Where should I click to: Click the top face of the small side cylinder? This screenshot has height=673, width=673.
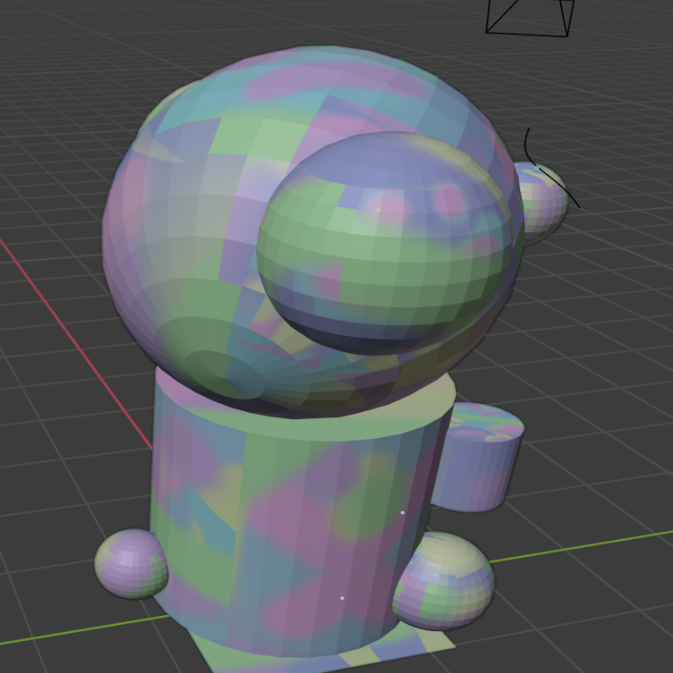(484, 422)
